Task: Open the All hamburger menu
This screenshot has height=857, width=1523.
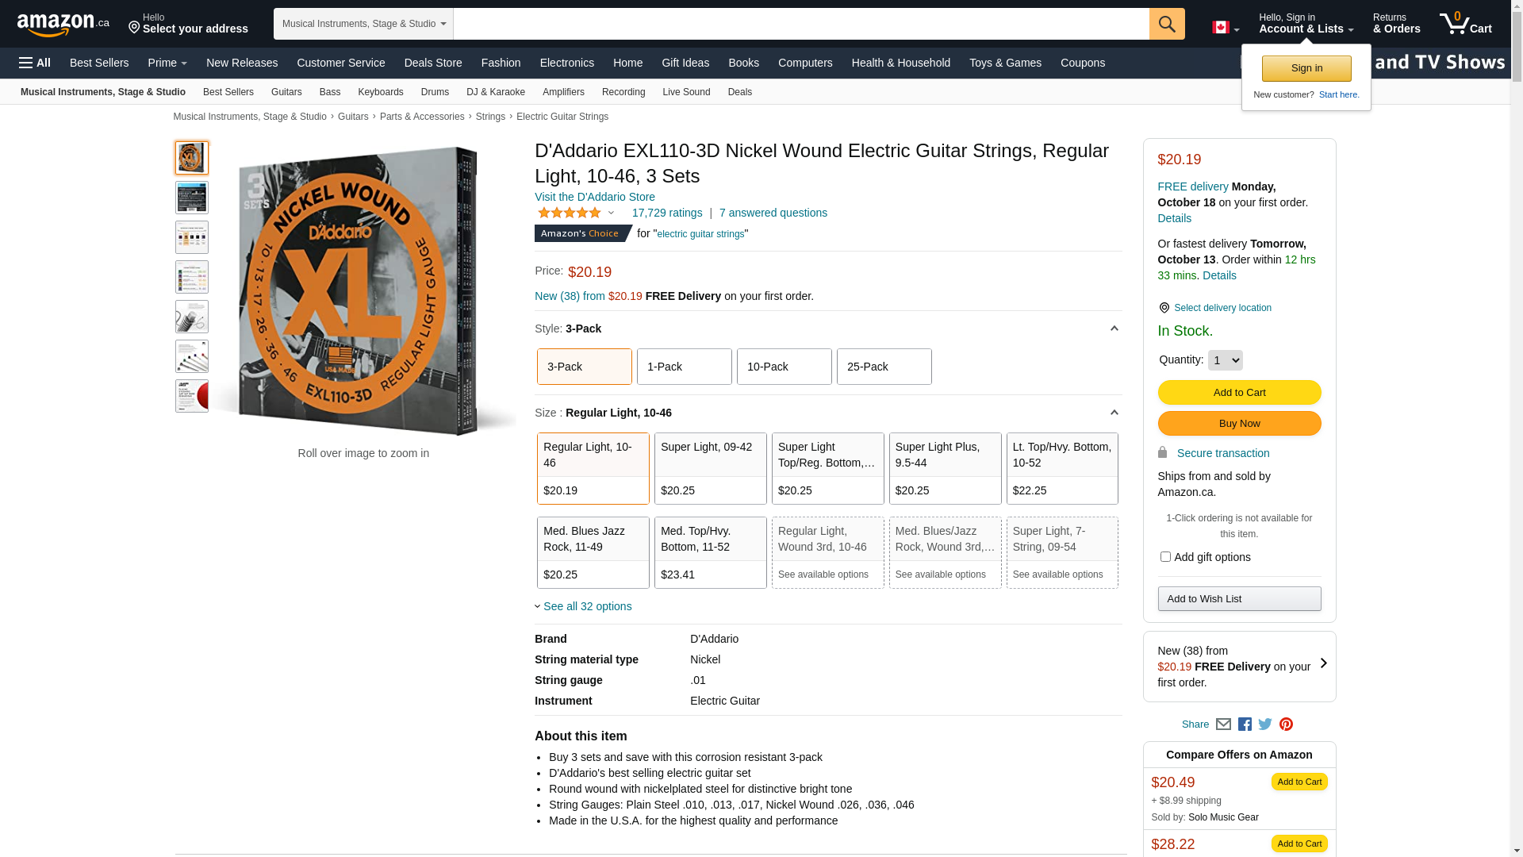Action: click(35, 63)
